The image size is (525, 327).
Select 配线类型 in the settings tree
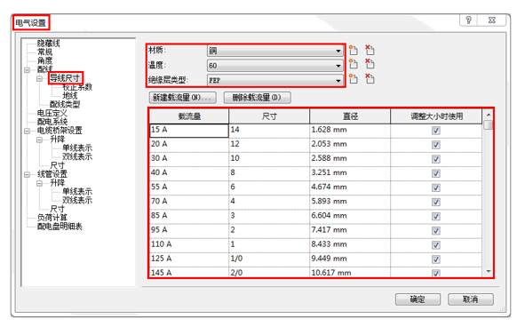pos(65,104)
